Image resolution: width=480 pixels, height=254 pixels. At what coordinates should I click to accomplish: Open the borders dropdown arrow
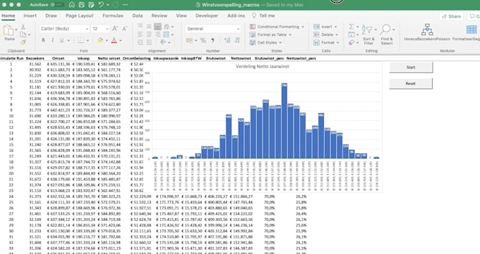88,40
